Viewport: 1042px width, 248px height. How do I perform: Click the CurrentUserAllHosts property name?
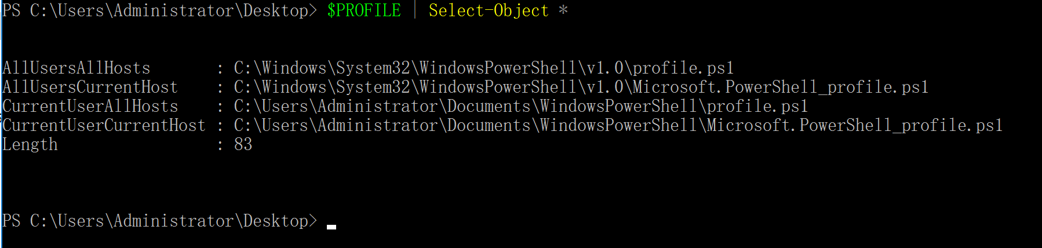pyautogui.click(x=90, y=107)
